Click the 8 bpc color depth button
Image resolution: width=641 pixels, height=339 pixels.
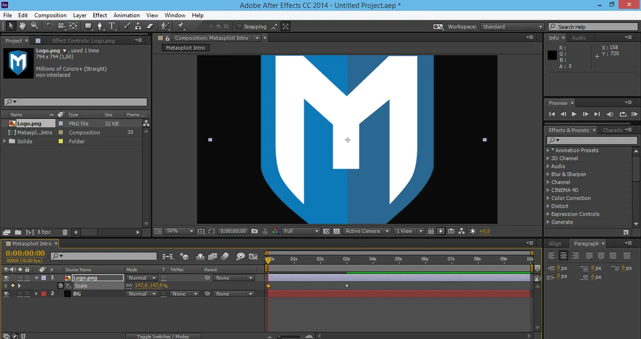(44, 232)
